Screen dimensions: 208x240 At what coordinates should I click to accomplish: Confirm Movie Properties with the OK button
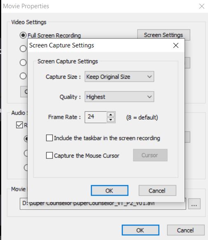(140, 230)
